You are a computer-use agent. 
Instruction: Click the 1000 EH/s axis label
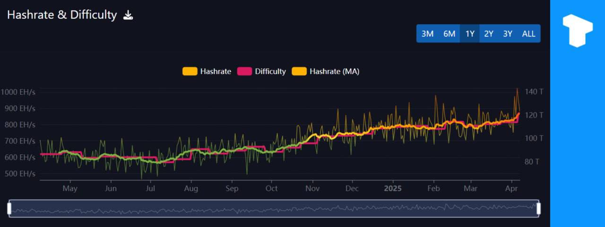pos(18,92)
